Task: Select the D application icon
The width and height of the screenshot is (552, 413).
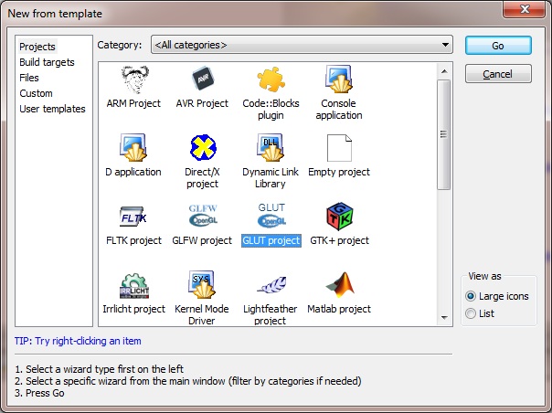Action: (x=133, y=147)
